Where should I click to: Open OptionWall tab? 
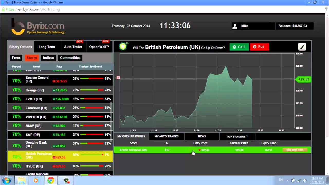(x=99, y=47)
